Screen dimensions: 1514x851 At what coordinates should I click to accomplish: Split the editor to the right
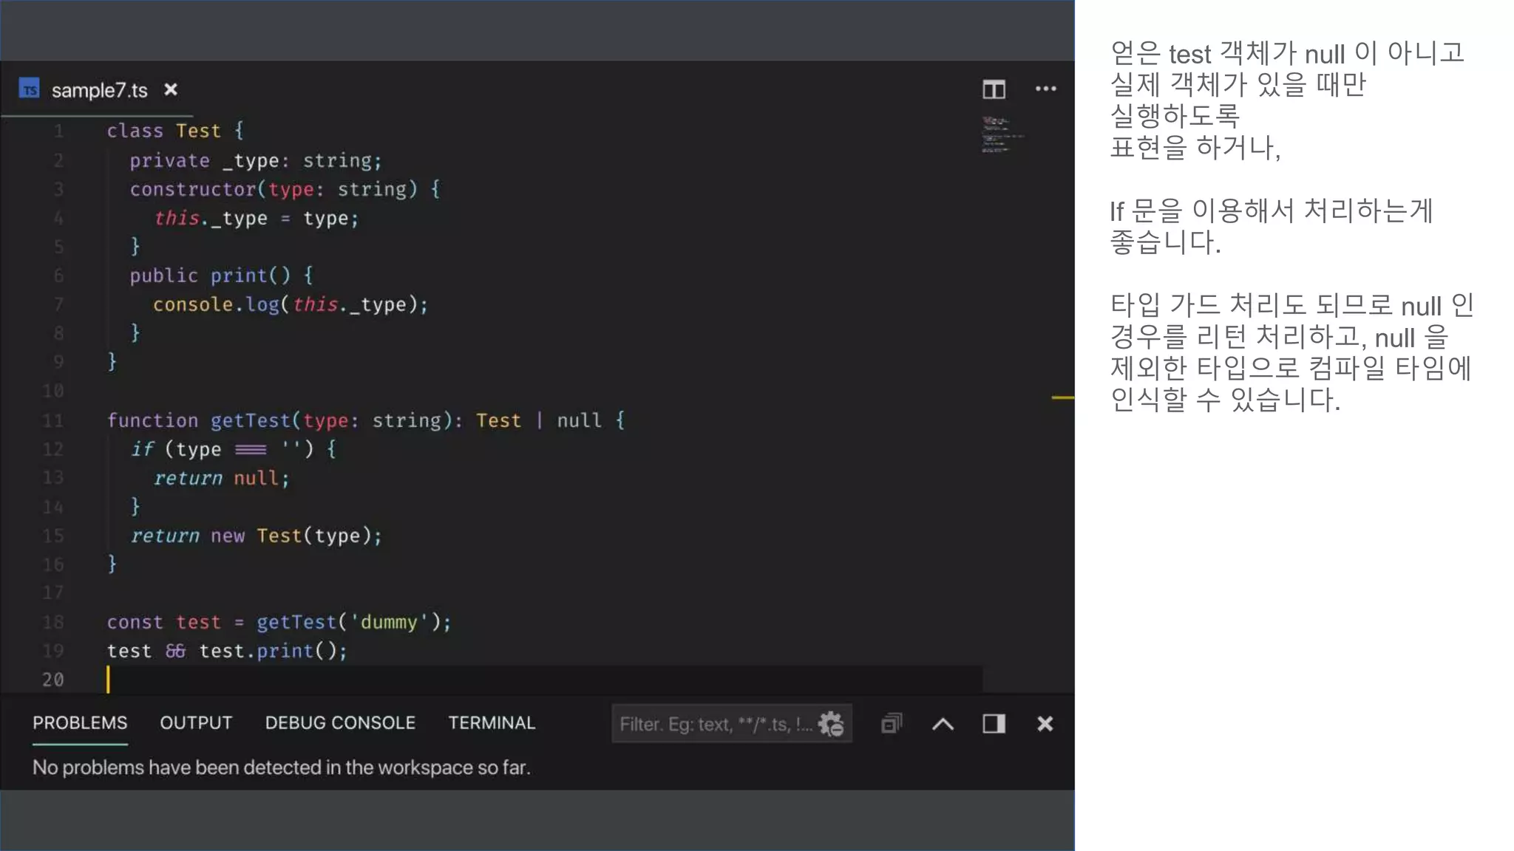[x=994, y=89]
